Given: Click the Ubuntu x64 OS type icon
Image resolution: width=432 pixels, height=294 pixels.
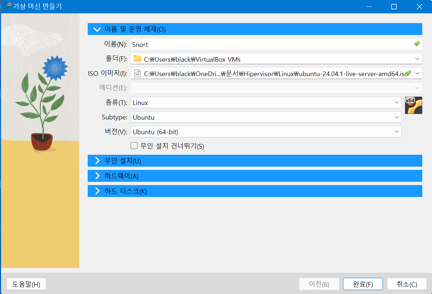Looking at the screenshot, I should [x=413, y=105].
